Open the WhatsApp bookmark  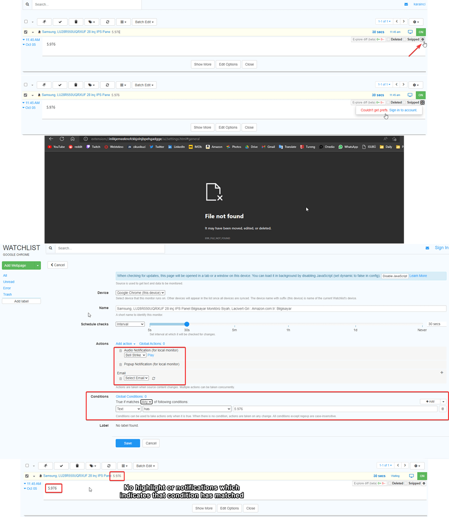[x=348, y=147]
